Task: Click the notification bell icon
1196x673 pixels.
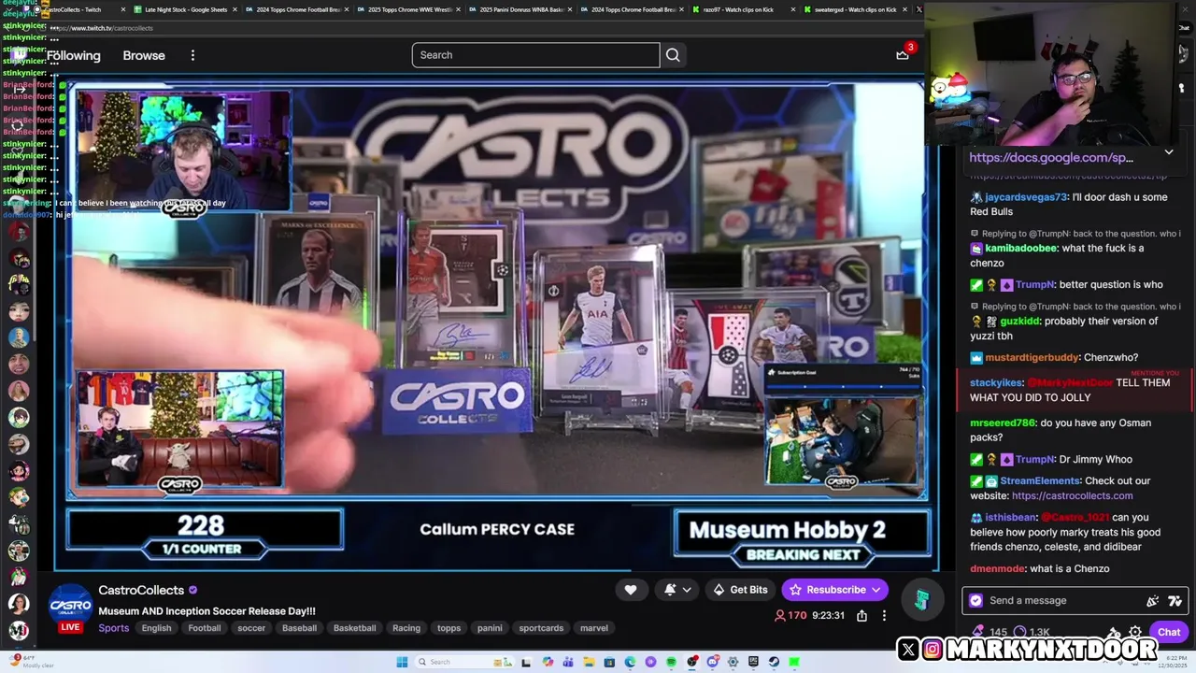Action: [670, 590]
